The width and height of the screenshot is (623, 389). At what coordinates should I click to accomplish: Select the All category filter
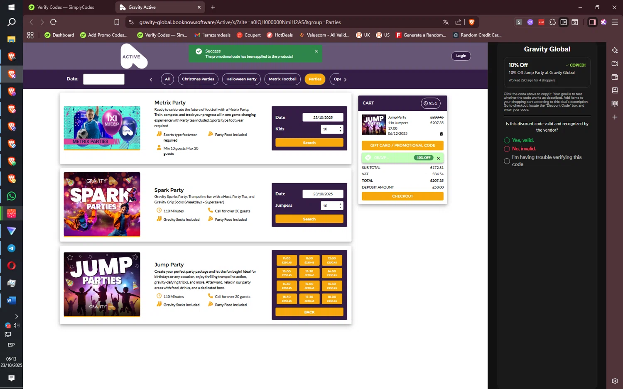167,79
